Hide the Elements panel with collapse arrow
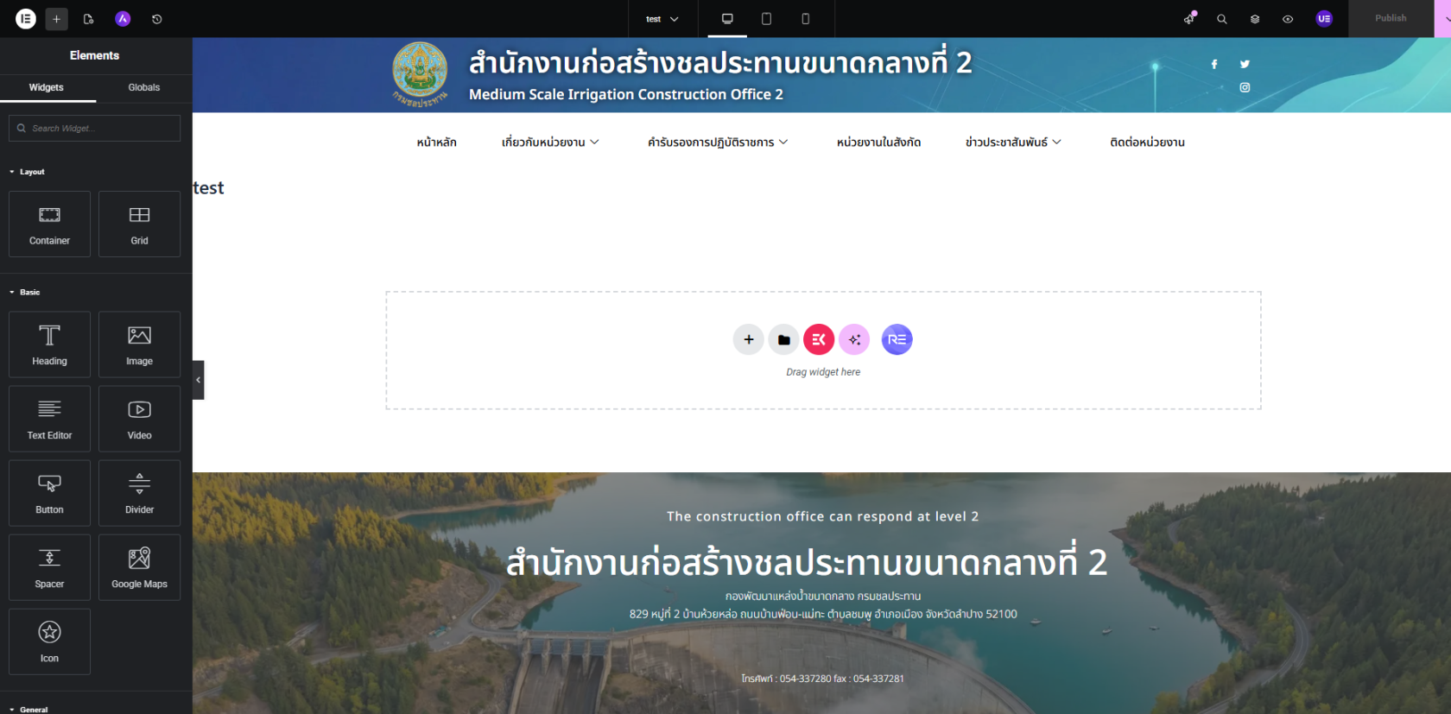Screen dimensions: 1451x714 click(198, 380)
